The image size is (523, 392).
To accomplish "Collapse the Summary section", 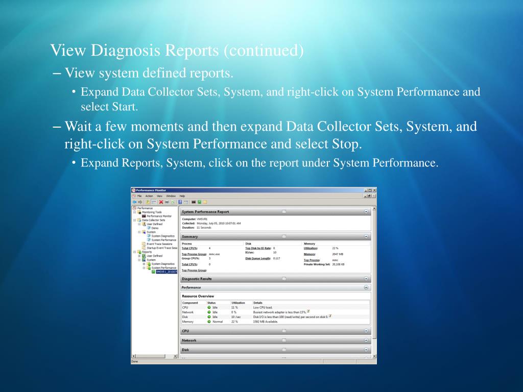I will tap(366, 236).
